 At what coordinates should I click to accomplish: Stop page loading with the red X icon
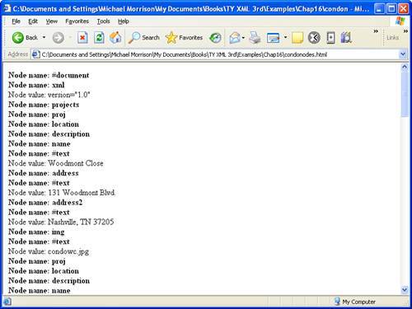82,38
